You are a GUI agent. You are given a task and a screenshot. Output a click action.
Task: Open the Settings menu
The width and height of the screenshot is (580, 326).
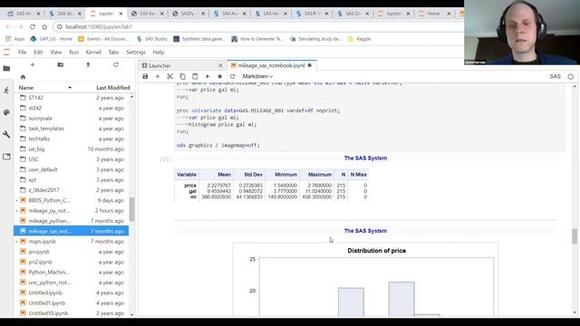click(x=136, y=53)
